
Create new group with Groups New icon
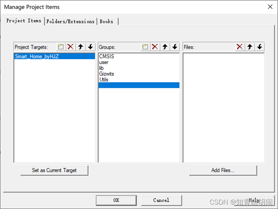[145, 47]
